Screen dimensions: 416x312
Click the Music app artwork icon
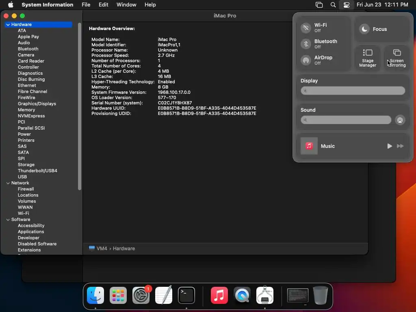[x=309, y=146]
